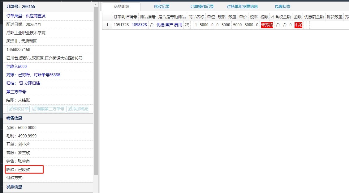
Task: Click the 编辑第三方单号 button
Action: pyautogui.click(x=48, y=109)
